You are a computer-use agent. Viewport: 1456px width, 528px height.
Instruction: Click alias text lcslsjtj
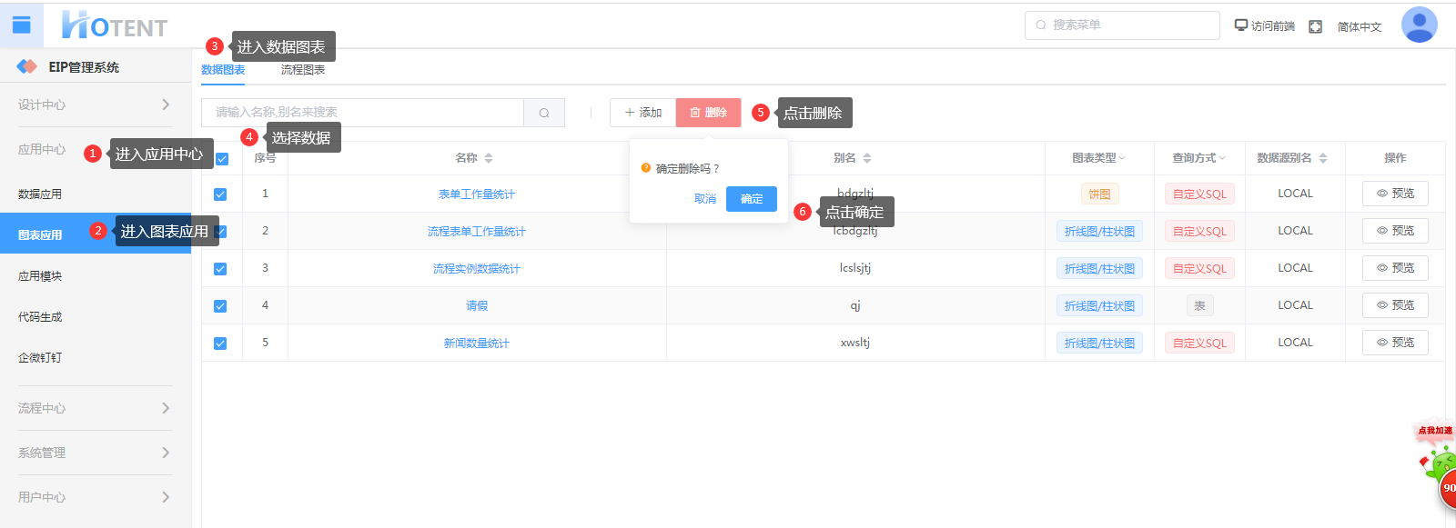(855, 268)
